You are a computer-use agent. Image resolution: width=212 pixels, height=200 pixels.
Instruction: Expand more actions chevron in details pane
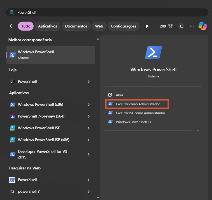198,131
